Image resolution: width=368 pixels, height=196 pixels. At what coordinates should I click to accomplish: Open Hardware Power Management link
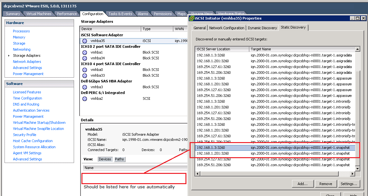pos(28,74)
